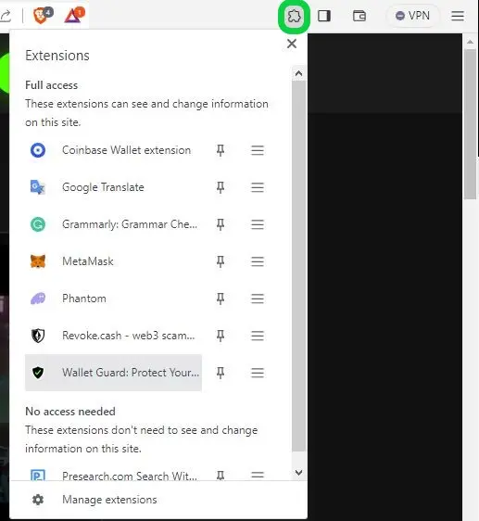The image size is (479, 521).
Task: Select Grammarly extension in list
Action: (114, 224)
